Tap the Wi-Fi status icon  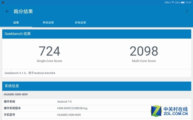173,2
